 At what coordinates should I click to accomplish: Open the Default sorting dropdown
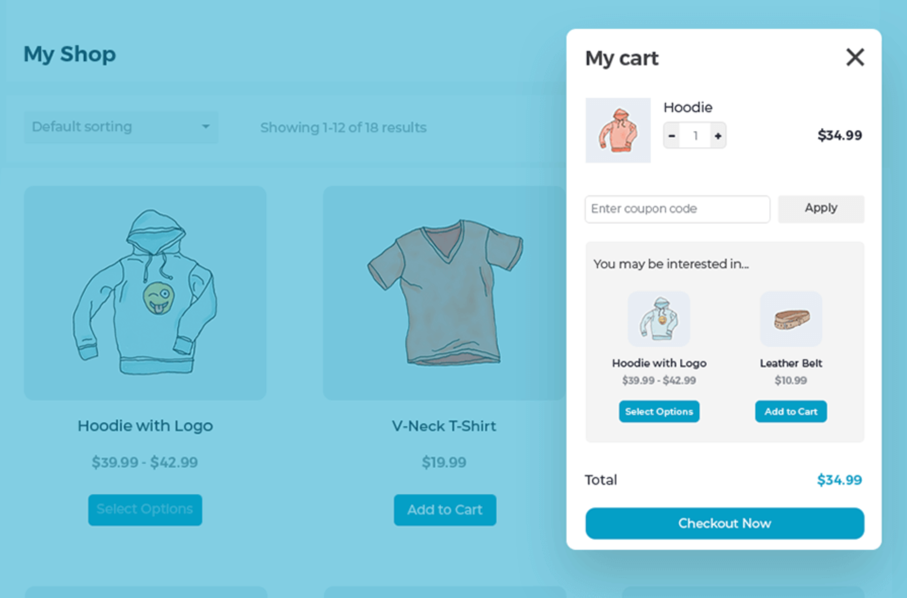tap(121, 127)
